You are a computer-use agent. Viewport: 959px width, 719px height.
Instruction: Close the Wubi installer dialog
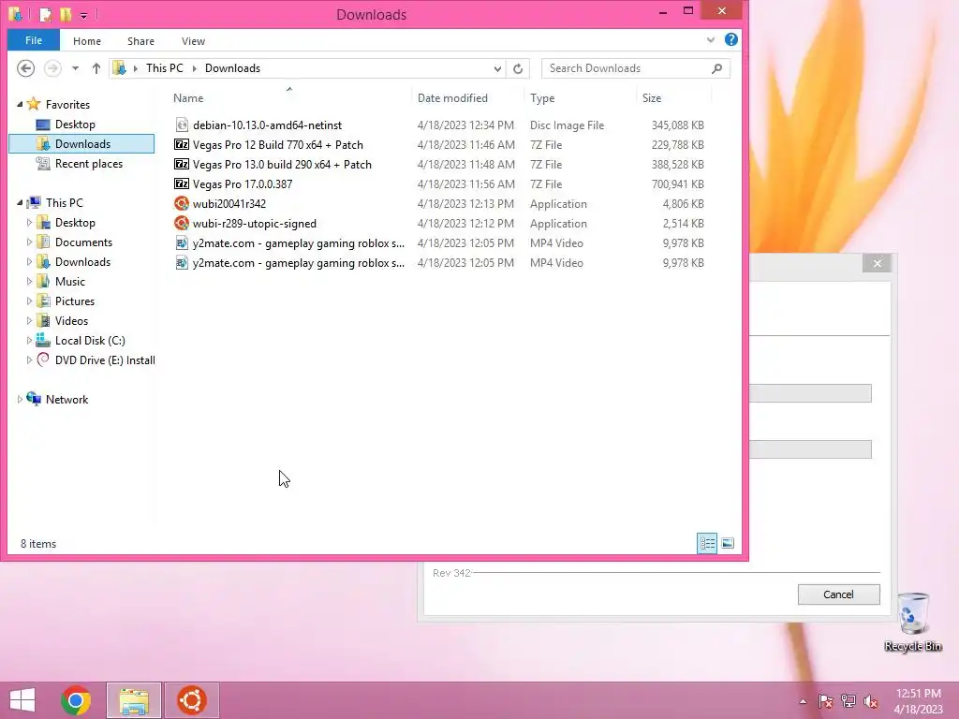tap(877, 263)
